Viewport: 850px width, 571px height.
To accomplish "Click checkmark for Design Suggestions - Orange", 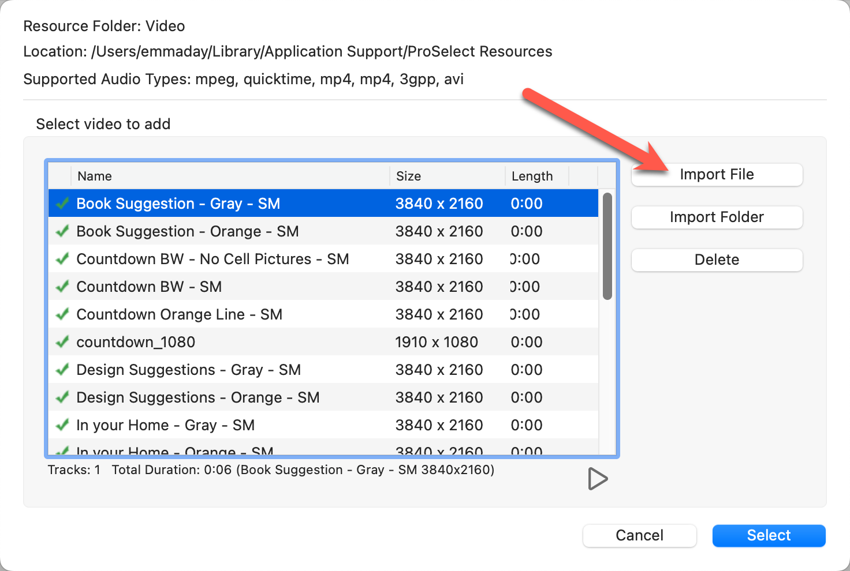I will 62,397.
